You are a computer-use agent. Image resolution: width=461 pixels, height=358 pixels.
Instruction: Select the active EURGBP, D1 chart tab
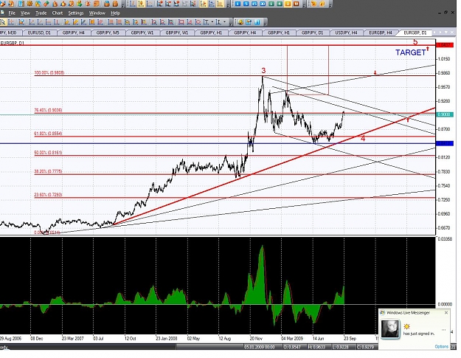tap(415, 32)
